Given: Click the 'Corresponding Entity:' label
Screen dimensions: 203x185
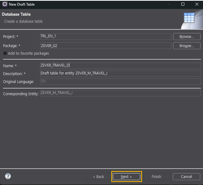Looking at the screenshot, I should 21,94.
